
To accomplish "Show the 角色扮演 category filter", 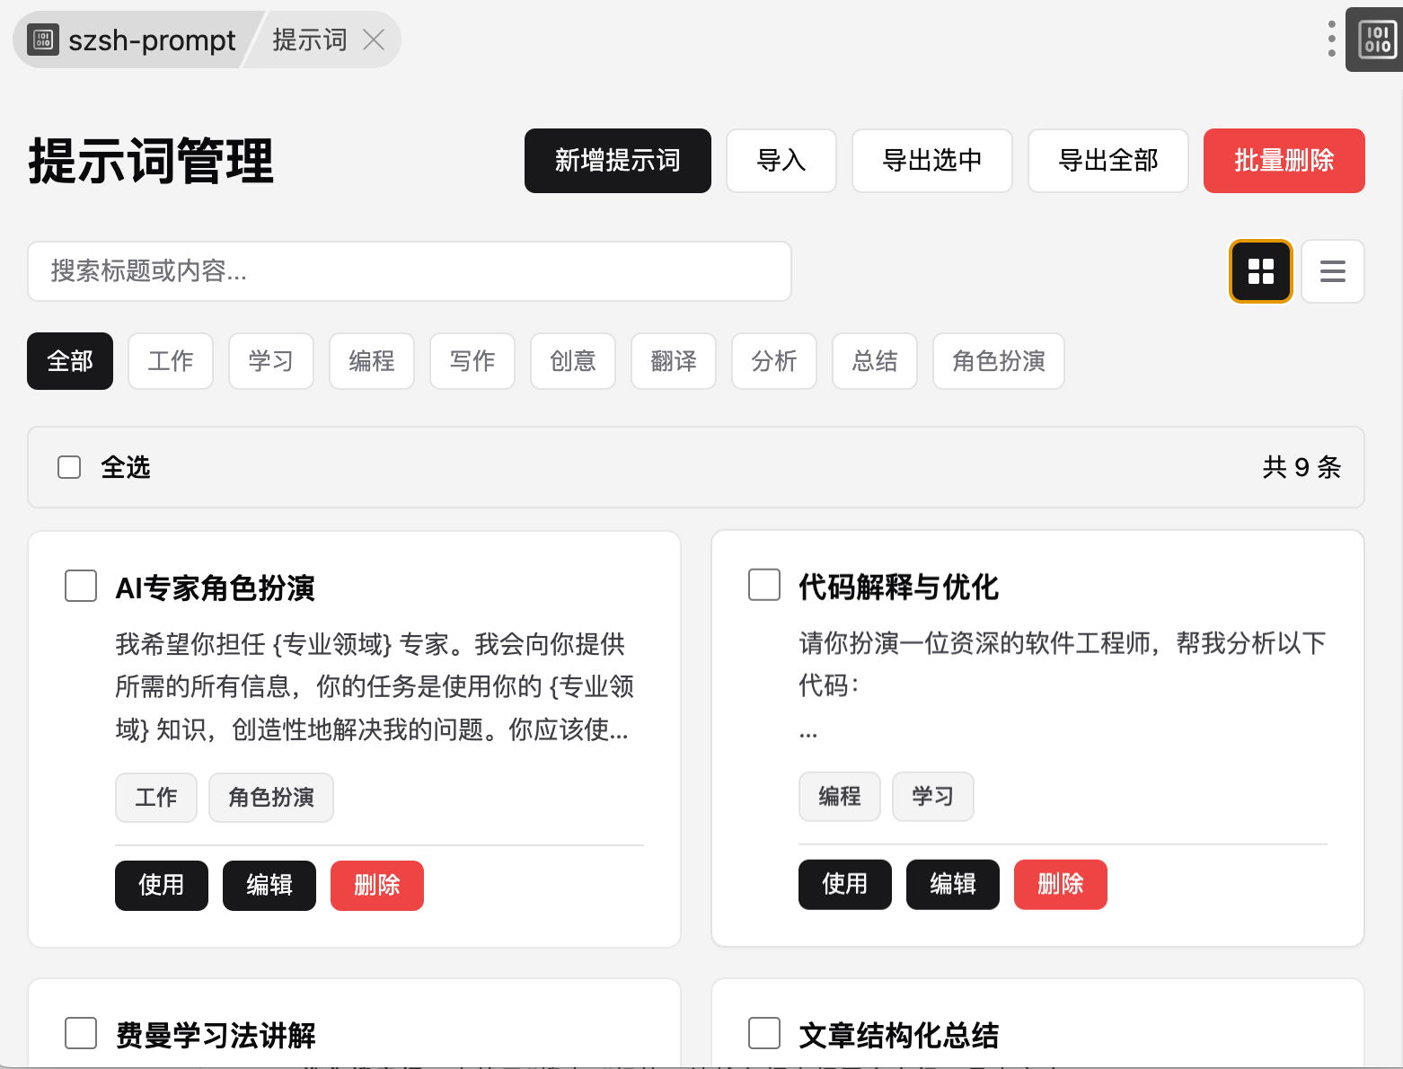I will pyautogui.click(x=998, y=361).
